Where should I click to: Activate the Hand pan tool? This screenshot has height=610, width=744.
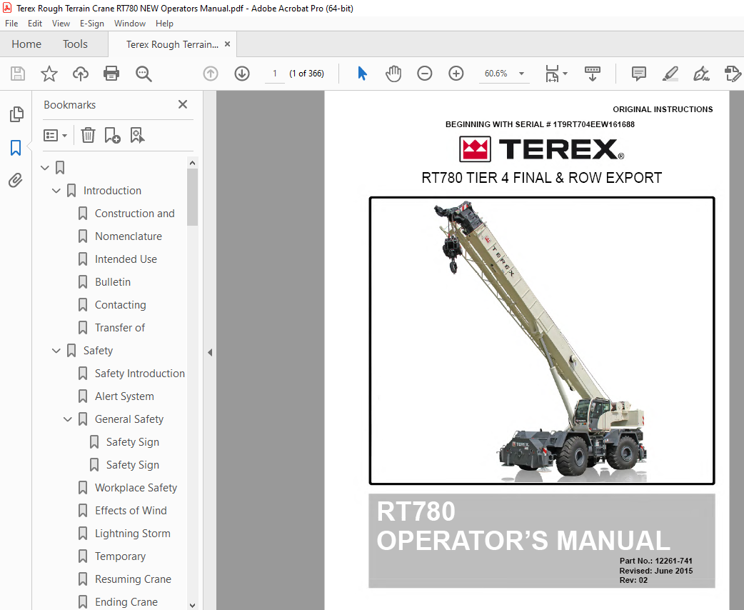pos(393,74)
